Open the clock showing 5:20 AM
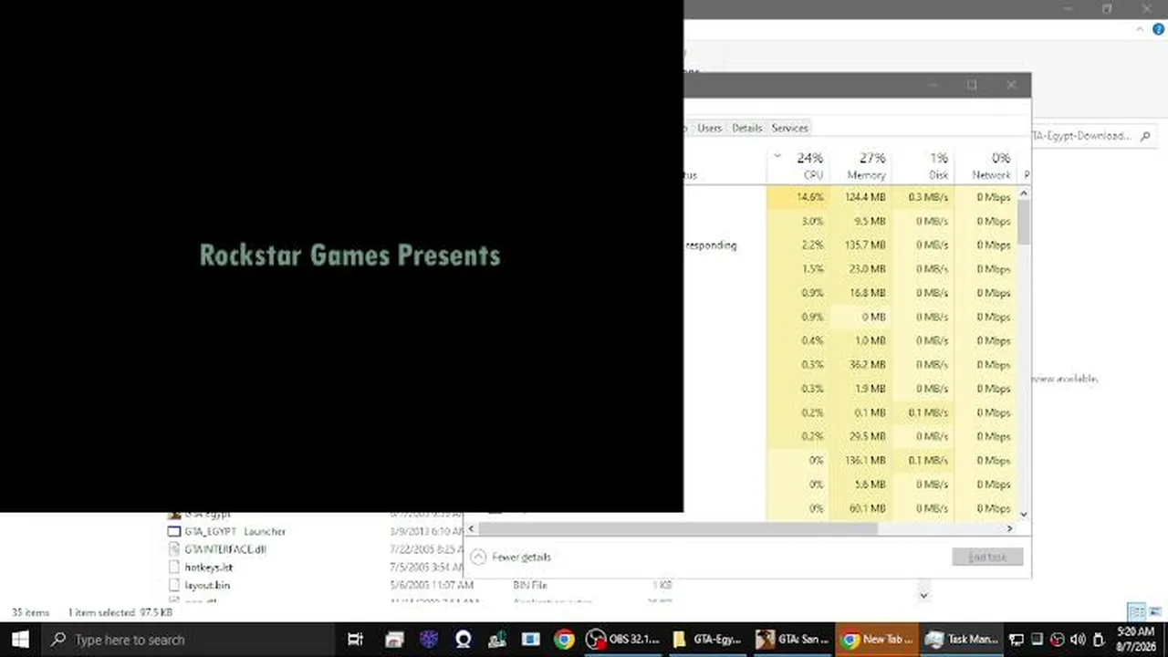The image size is (1168, 657). [1134, 639]
